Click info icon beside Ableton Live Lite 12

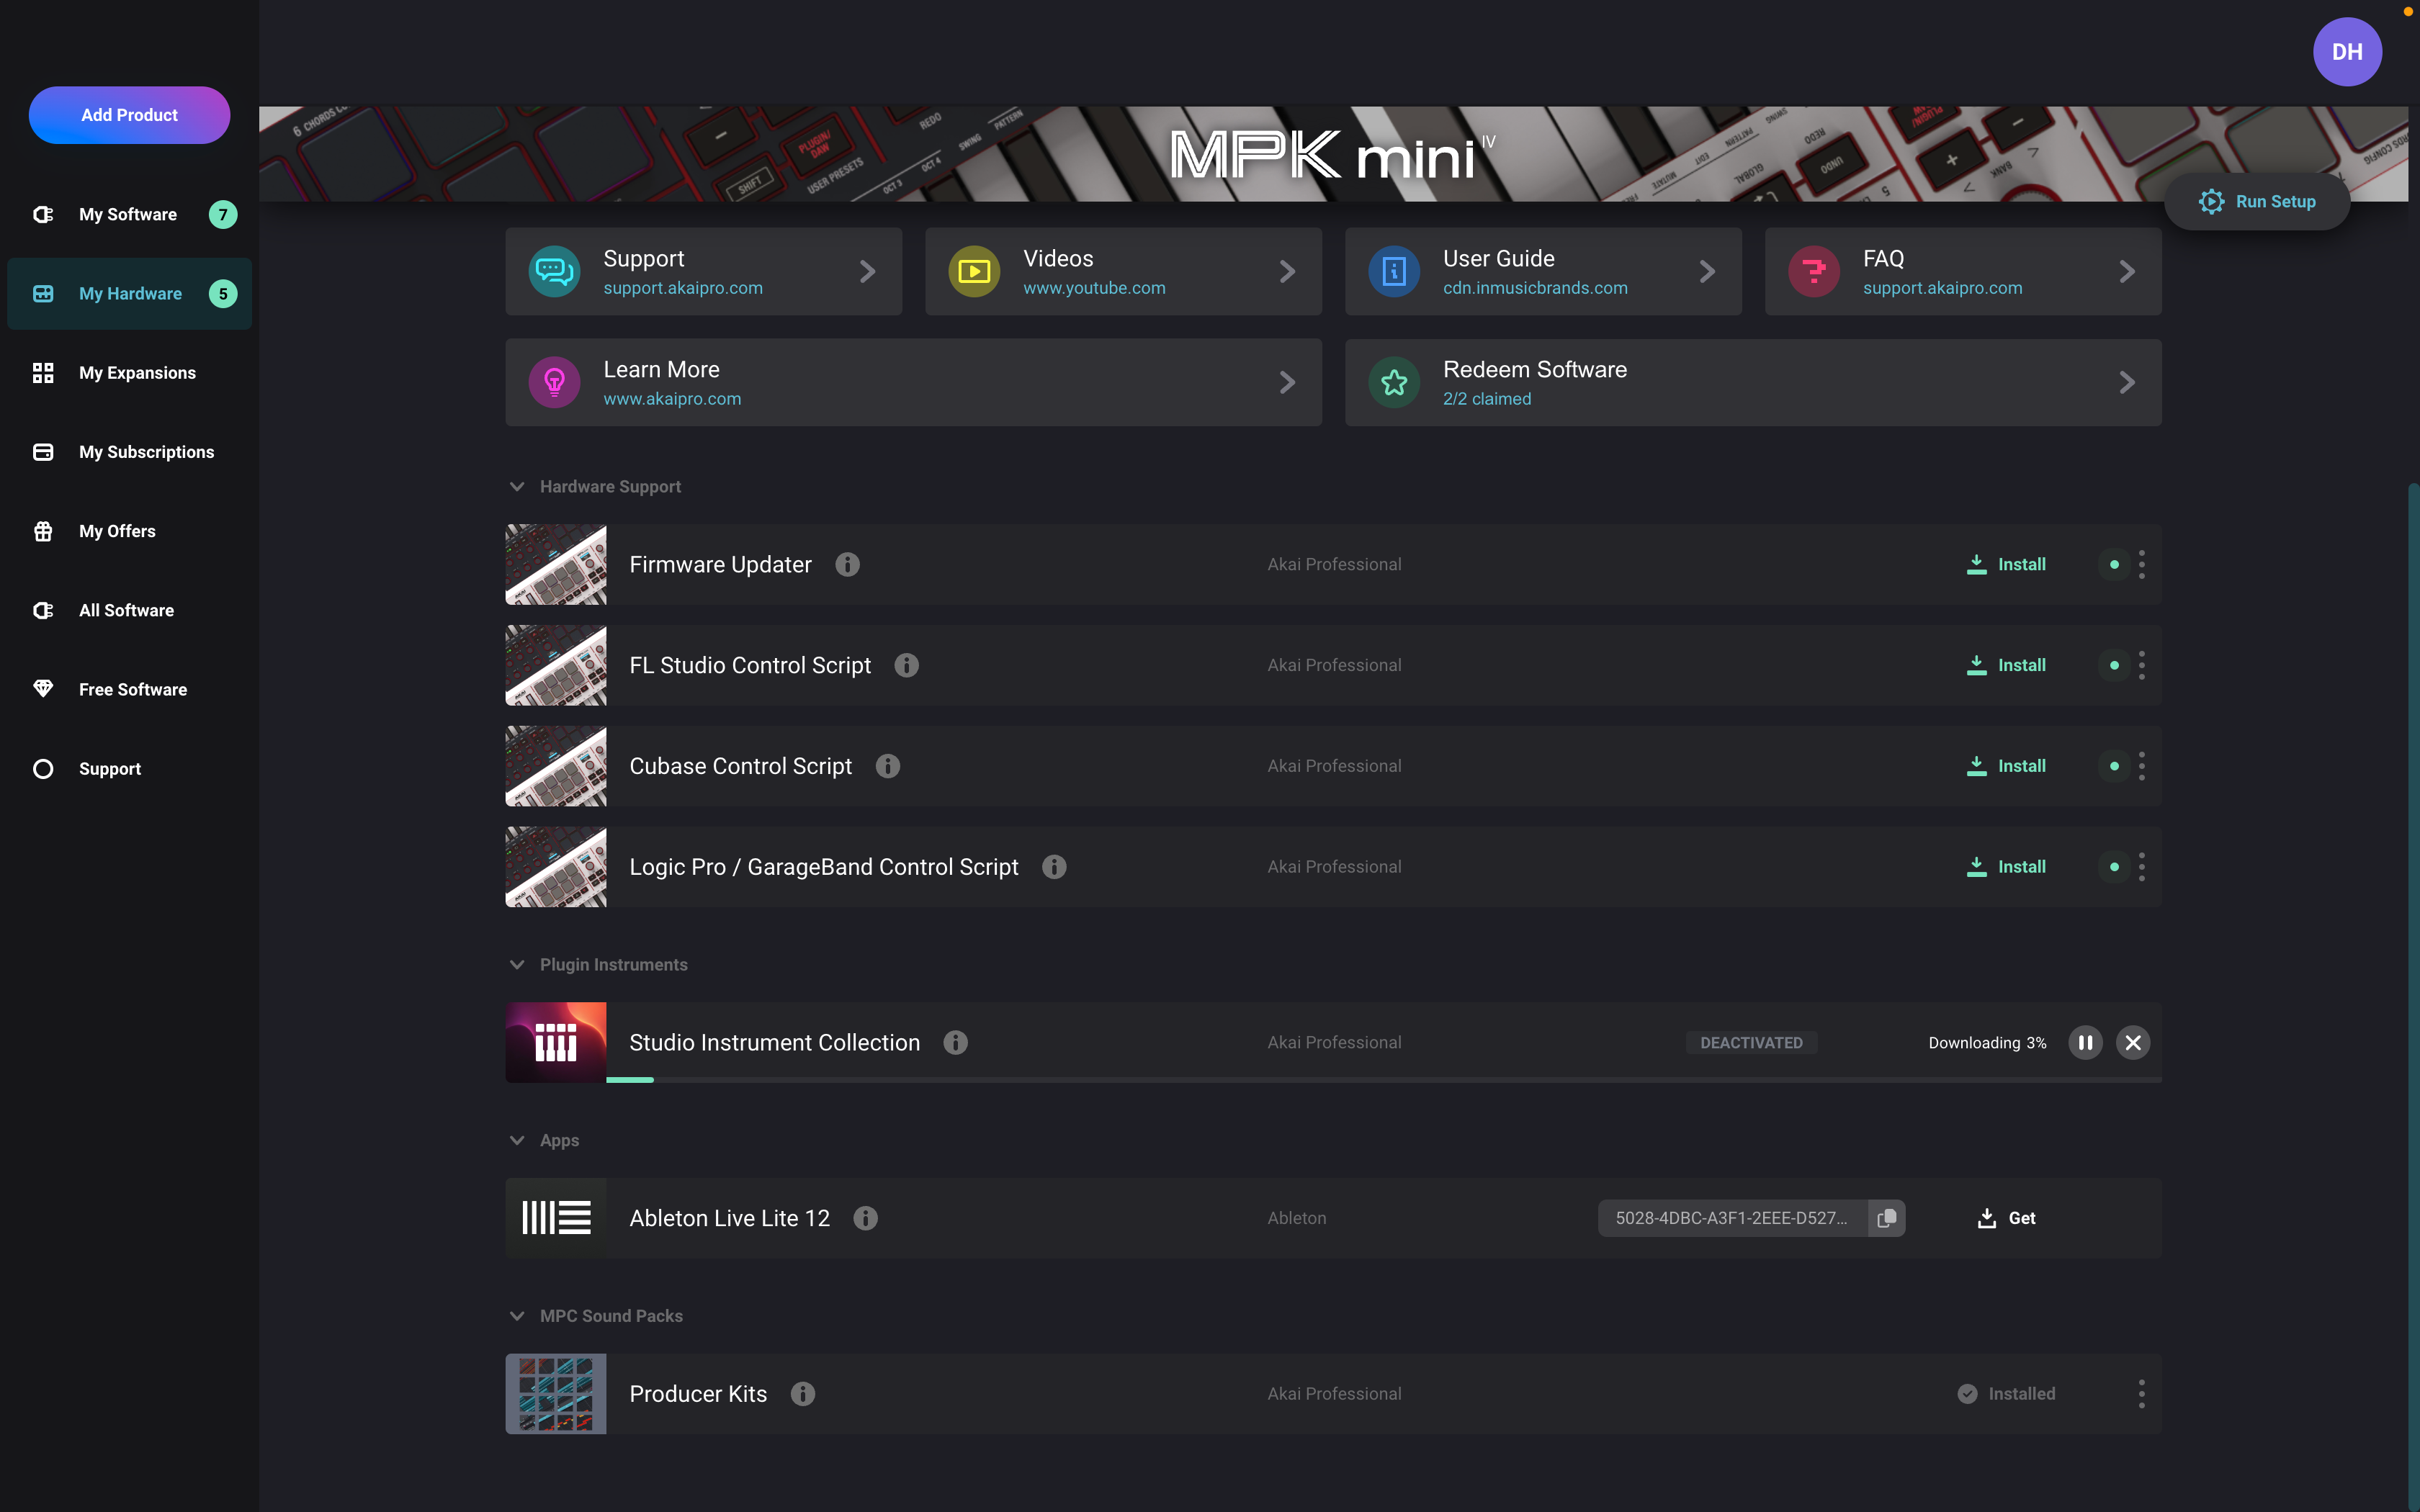pyautogui.click(x=865, y=1218)
